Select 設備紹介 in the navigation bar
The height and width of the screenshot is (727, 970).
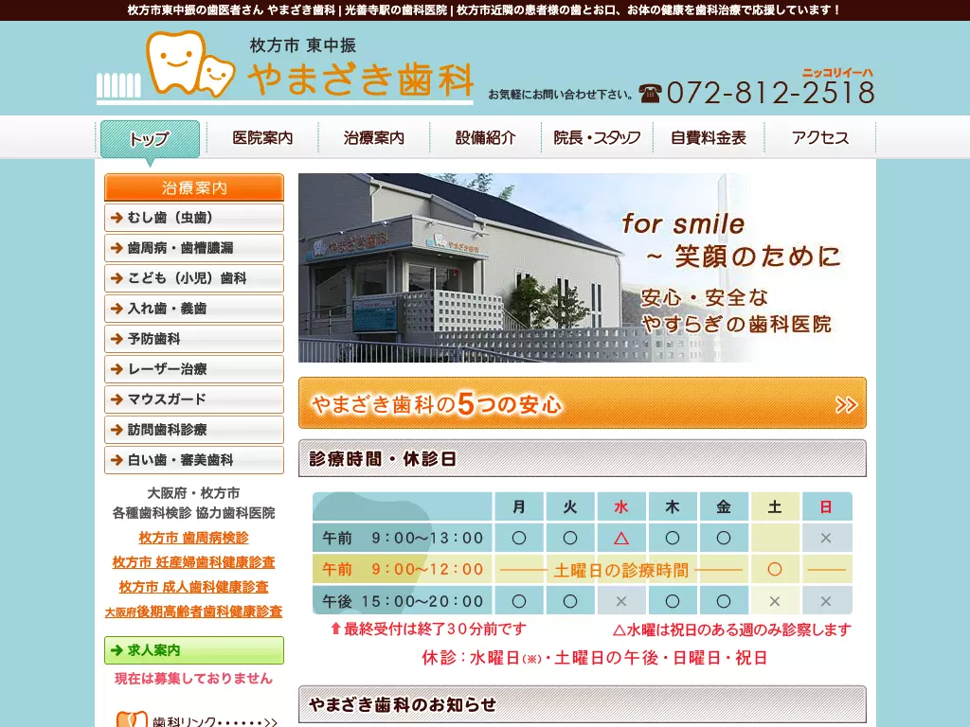(486, 138)
